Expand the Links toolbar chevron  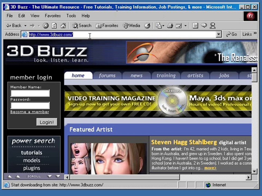pos(255,33)
